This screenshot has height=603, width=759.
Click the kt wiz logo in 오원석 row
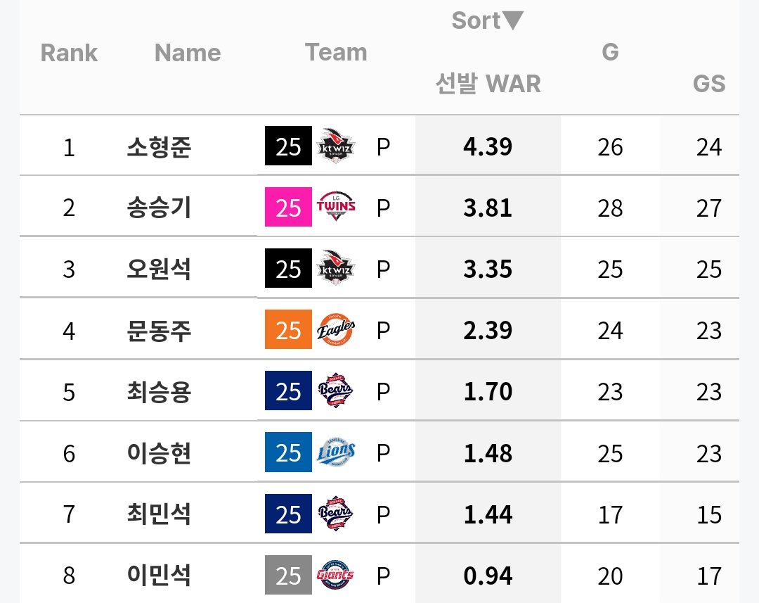[x=335, y=268]
